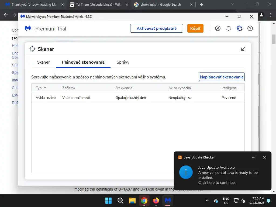The height and width of the screenshot is (207, 276).
Task: Open Google Chrome from taskbar
Action: tap(144, 201)
